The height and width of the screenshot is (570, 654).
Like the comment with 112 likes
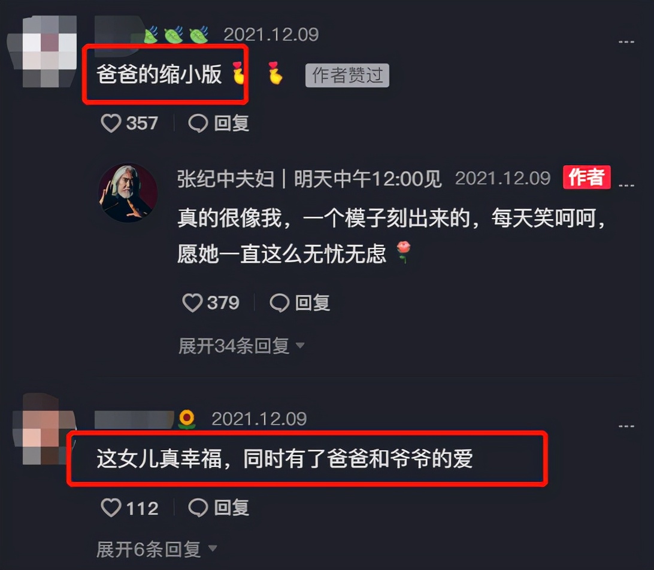tap(111, 508)
